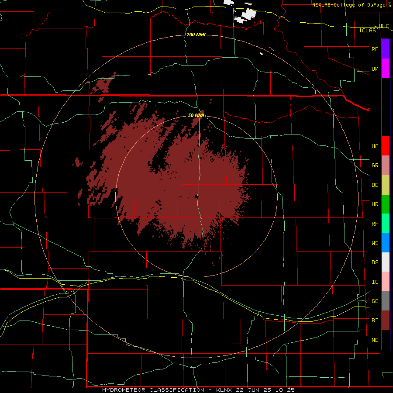Click the DS legend label
The width and height of the screenshot is (393, 393).
click(375, 262)
